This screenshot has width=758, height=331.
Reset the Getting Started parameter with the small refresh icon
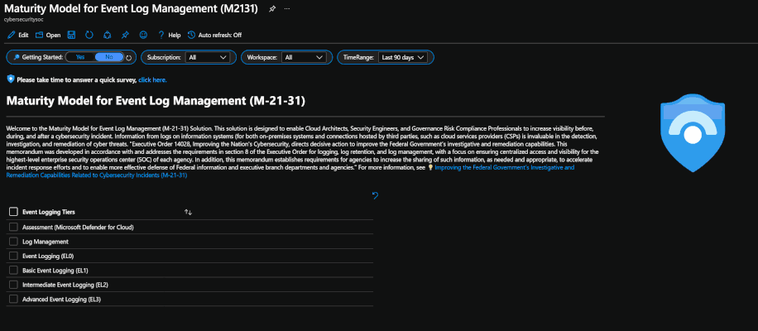(x=129, y=58)
